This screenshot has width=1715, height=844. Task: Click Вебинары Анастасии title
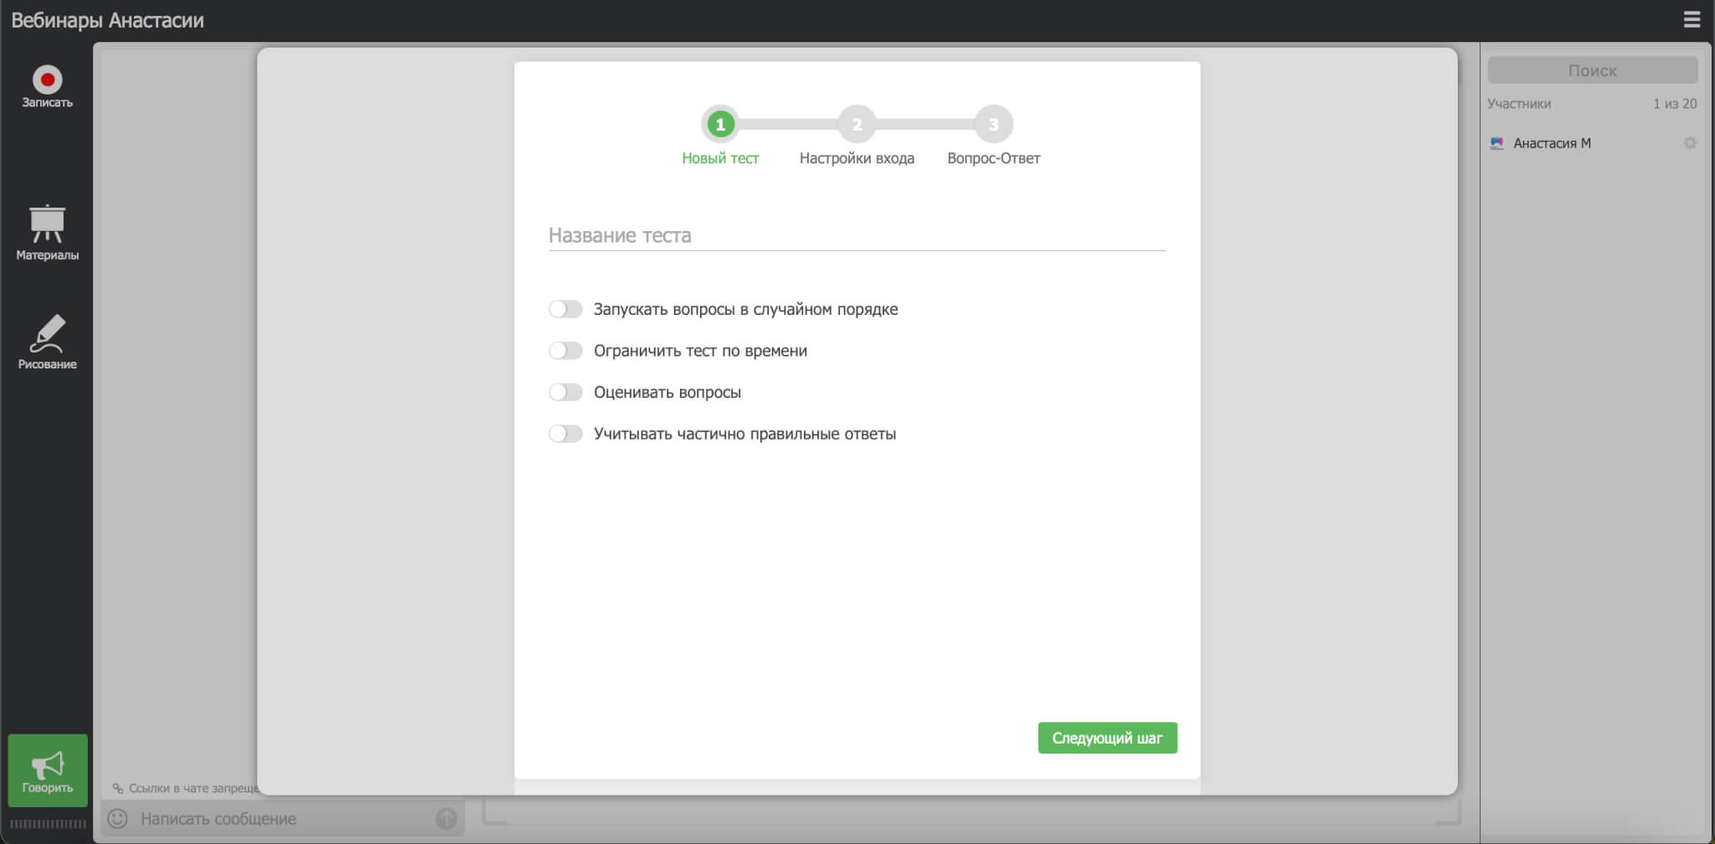[107, 20]
